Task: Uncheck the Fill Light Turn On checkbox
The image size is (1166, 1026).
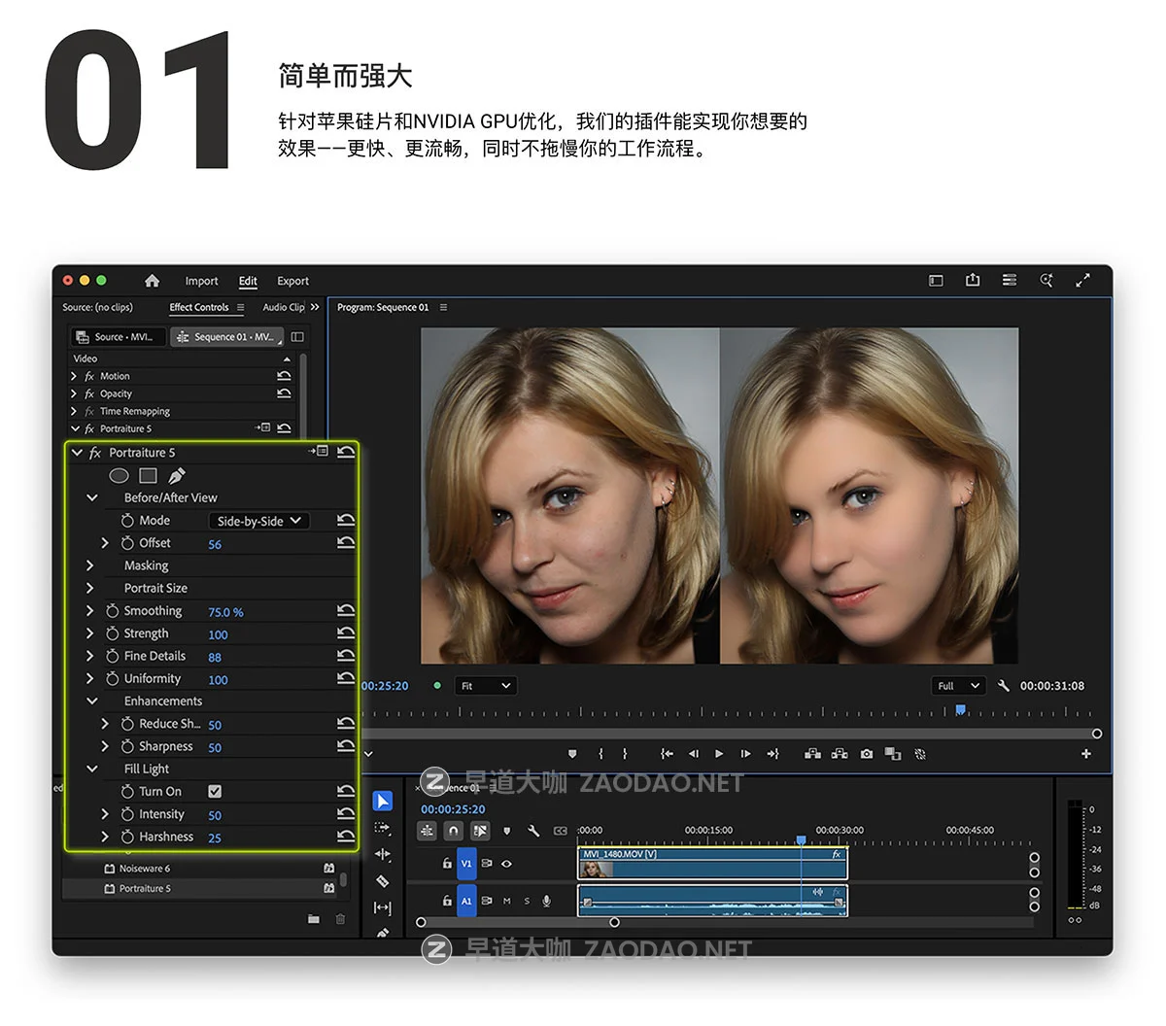Action: 215,792
